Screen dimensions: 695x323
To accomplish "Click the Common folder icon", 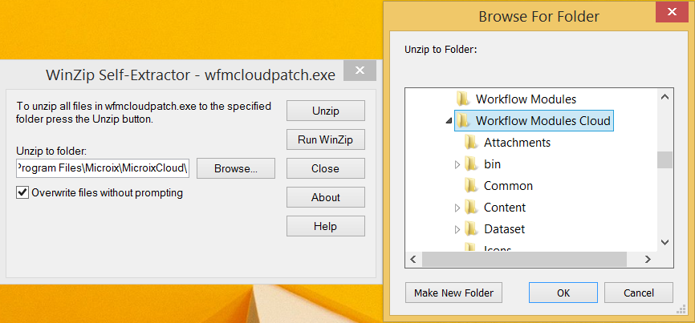I will tap(471, 186).
